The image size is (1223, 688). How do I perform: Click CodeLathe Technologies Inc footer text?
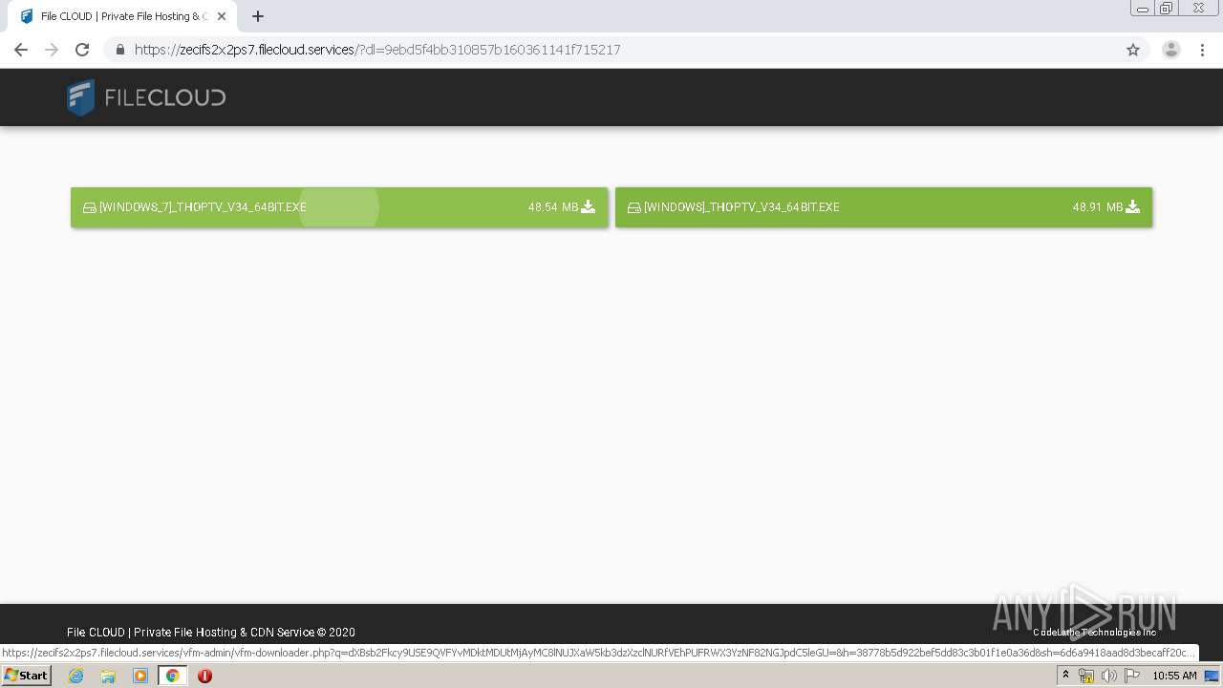pos(1095,633)
